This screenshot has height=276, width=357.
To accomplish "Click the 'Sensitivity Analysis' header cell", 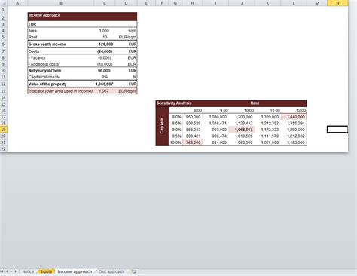I will 174,103.
